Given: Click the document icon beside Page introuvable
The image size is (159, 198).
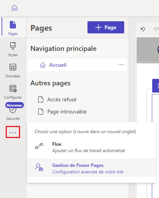Looking at the screenshot, I should pyautogui.click(x=41, y=112).
